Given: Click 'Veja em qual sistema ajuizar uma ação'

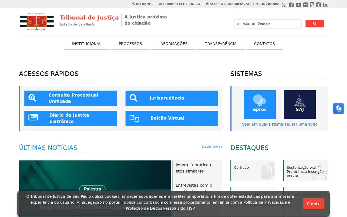Looking at the screenshot, I should (x=280, y=124).
